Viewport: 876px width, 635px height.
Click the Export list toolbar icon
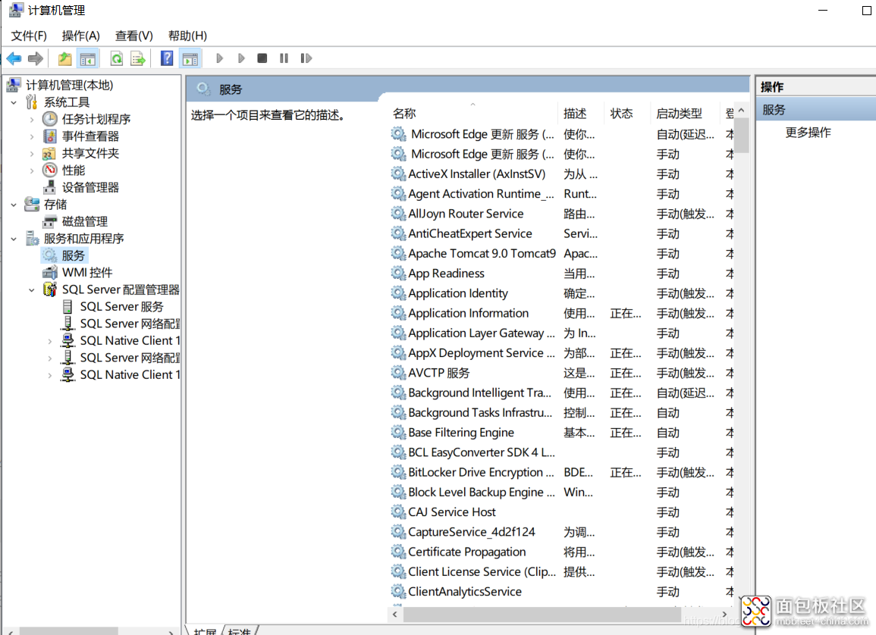click(x=138, y=58)
